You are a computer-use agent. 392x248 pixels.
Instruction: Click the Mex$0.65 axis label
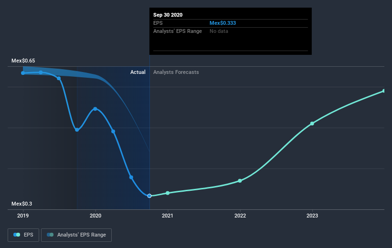point(23,61)
